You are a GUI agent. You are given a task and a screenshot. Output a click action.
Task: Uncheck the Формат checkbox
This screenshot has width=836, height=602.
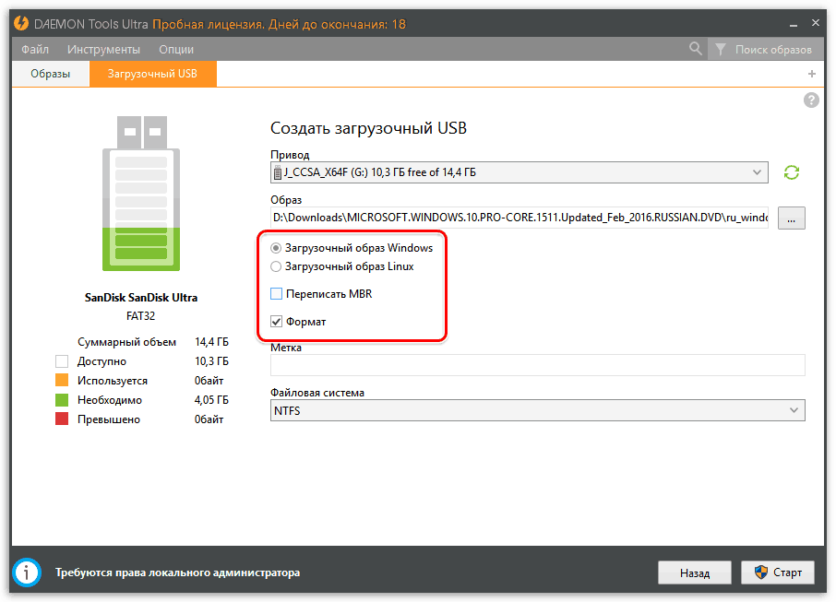[x=277, y=322]
